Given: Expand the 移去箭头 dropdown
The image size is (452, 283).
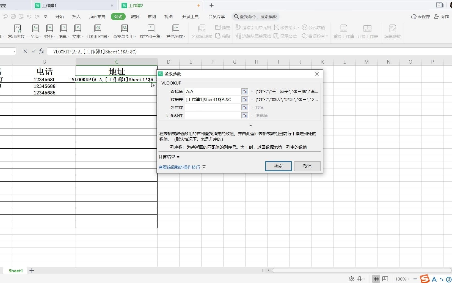Looking at the screenshot, I should 298,28.
